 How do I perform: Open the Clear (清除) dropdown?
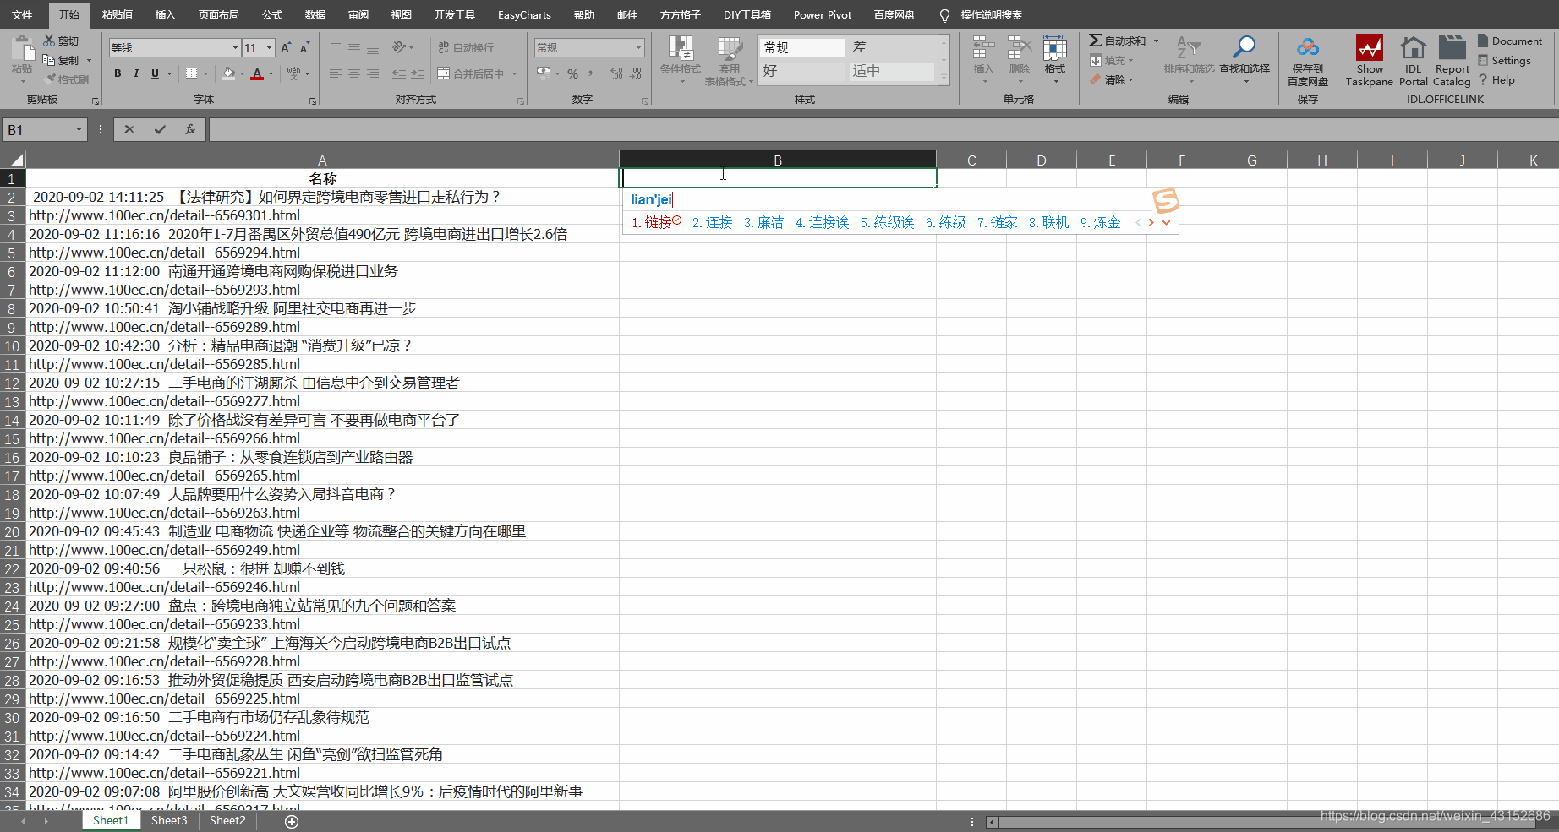coord(1112,79)
